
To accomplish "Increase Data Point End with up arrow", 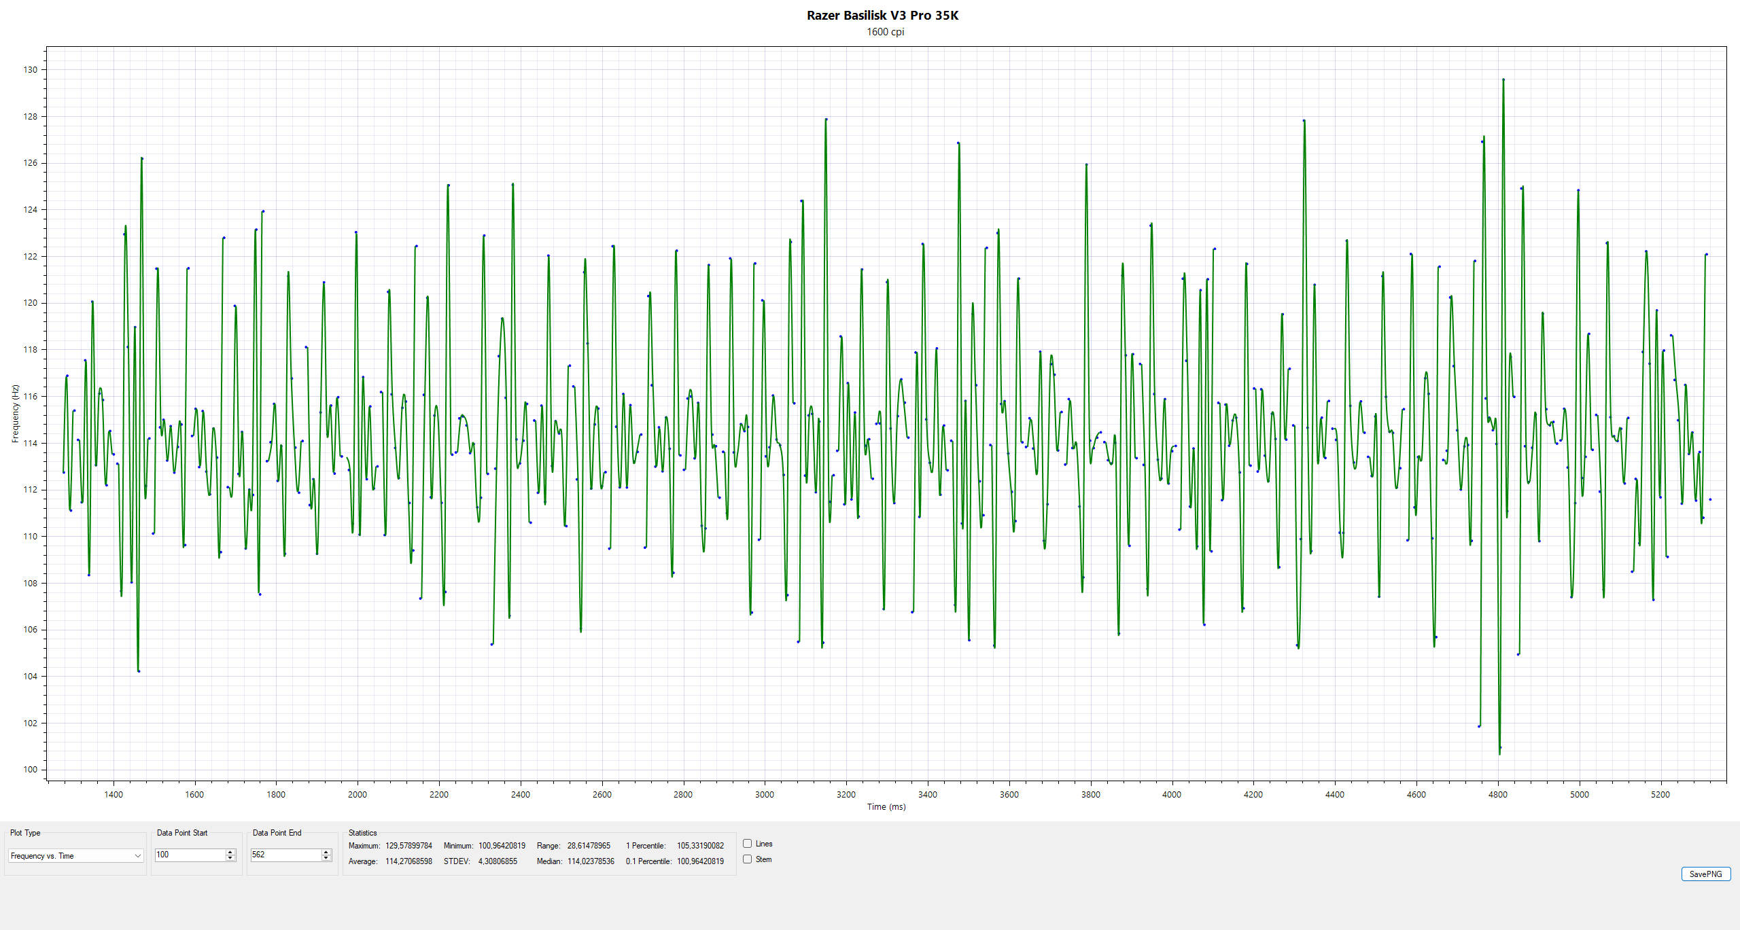I will point(326,852).
